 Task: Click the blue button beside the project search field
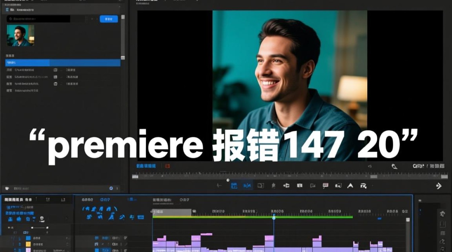[x=109, y=19]
